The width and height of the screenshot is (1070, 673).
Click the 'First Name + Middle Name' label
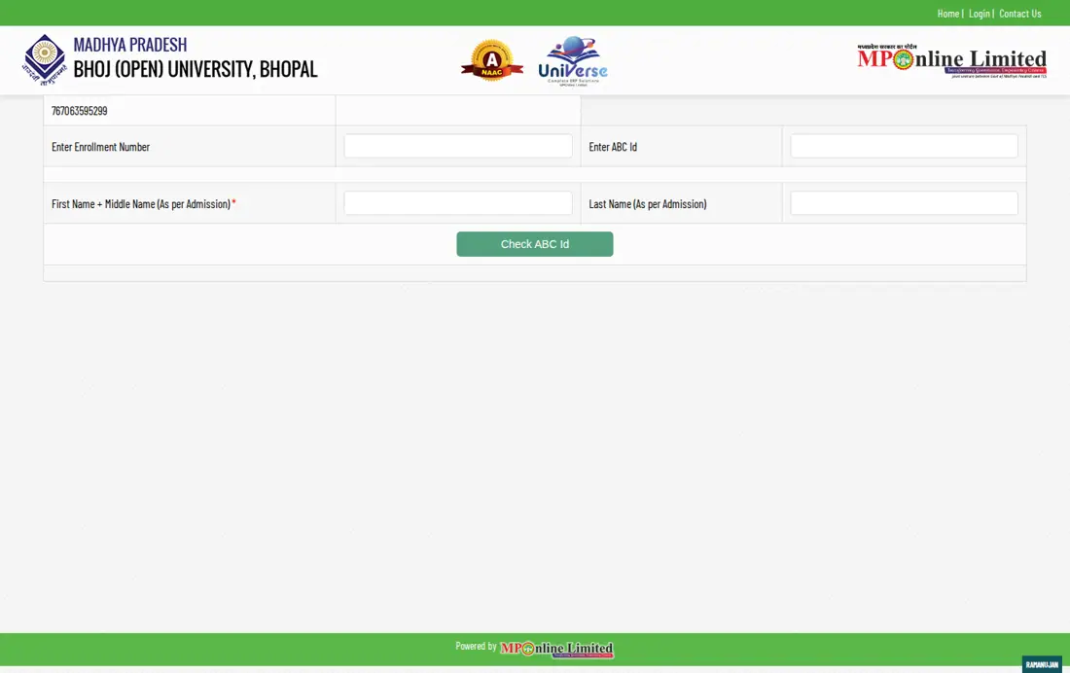143,204
